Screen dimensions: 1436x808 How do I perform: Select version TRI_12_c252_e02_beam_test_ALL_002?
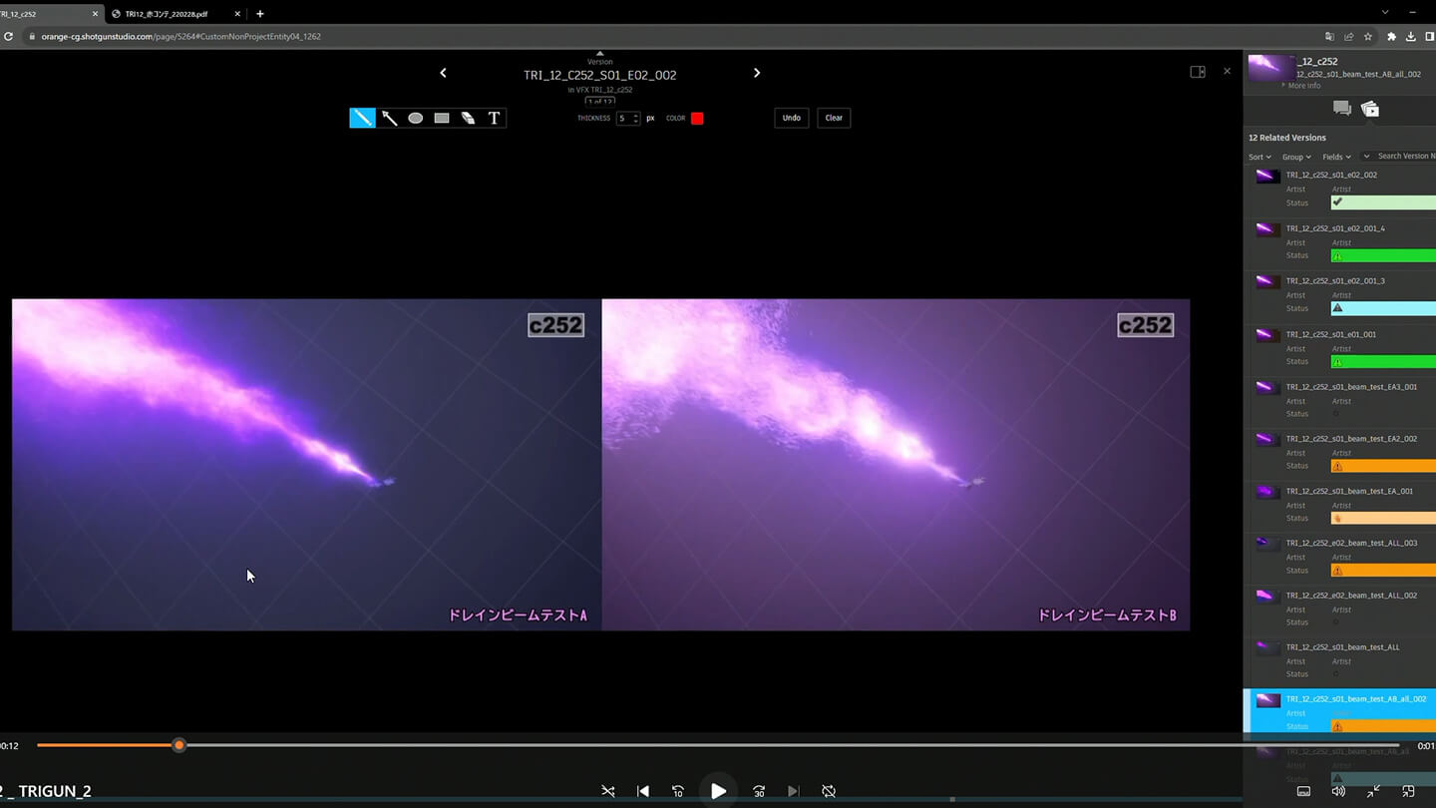click(x=1351, y=596)
